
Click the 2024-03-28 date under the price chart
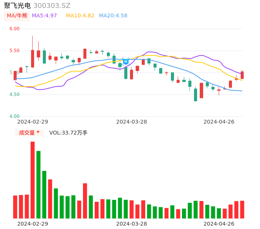click(x=132, y=122)
